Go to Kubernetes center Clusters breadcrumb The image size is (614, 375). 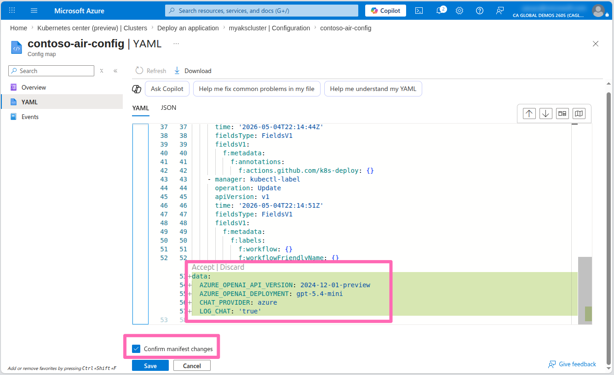pyautogui.click(x=92, y=28)
